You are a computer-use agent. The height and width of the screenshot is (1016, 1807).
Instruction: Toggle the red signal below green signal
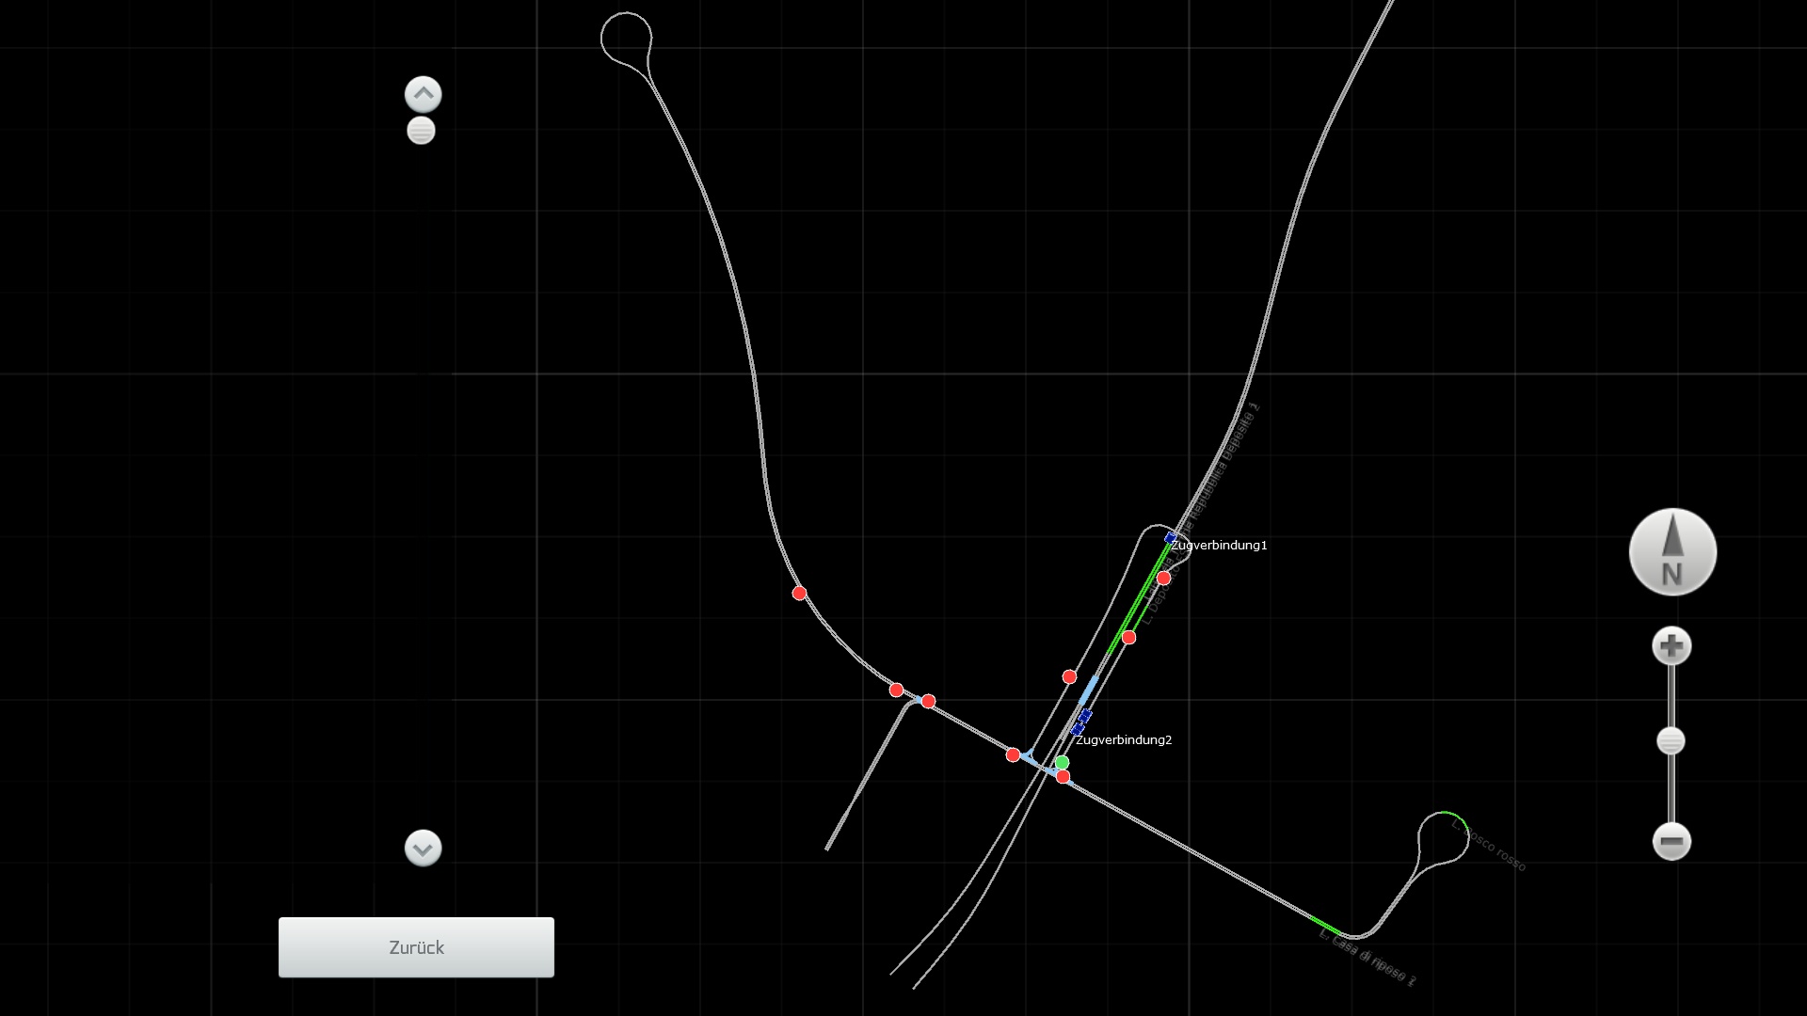[1063, 777]
